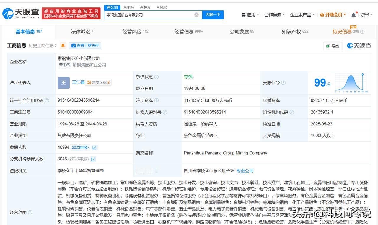Select the 查老板 search tab

128,7
